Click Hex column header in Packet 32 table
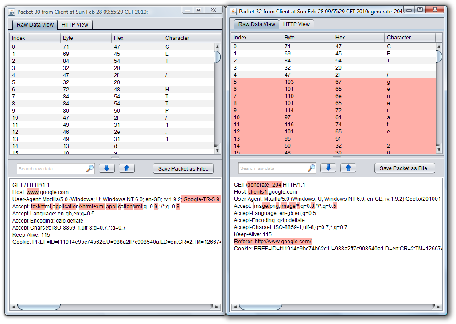Screen dimensions: 456x324 (x=359, y=38)
